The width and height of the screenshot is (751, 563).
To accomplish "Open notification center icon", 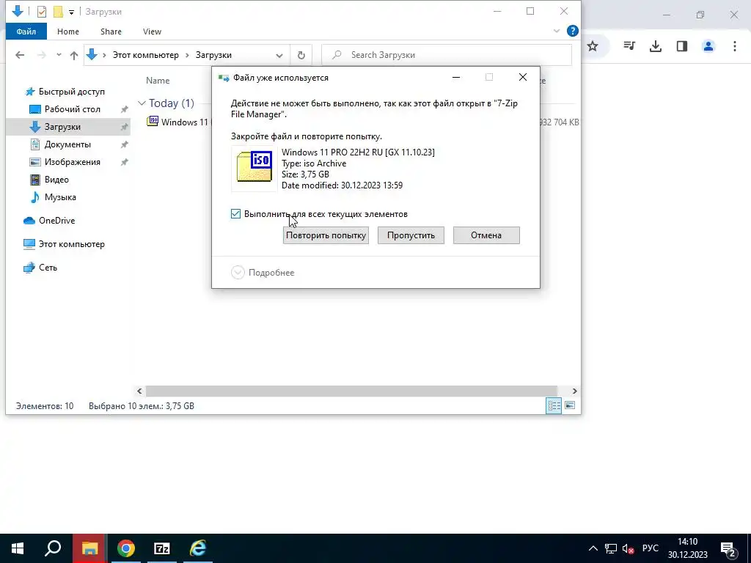I will [x=728, y=548].
